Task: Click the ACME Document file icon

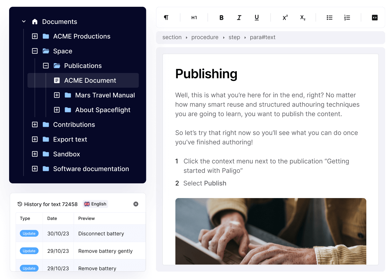Action: [57, 80]
